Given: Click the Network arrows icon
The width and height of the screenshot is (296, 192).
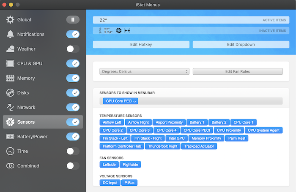Looking at the screenshot, I should [10, 107].
